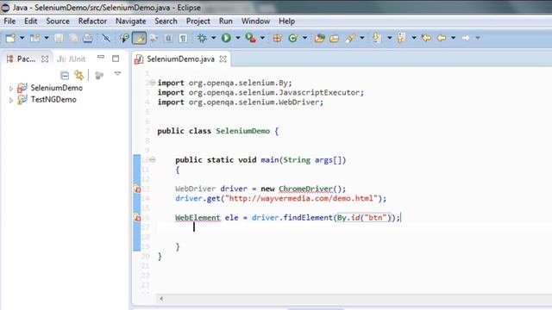552x310 pixels.
Task: Click the Back navigation arrow icon
Action: (442, 38)
